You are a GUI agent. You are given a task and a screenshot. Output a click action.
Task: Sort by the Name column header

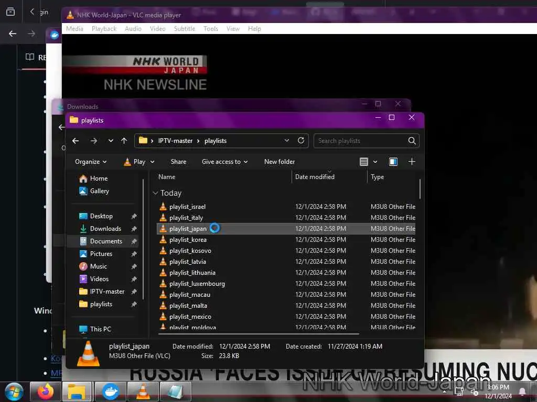[x=167, y=177]
